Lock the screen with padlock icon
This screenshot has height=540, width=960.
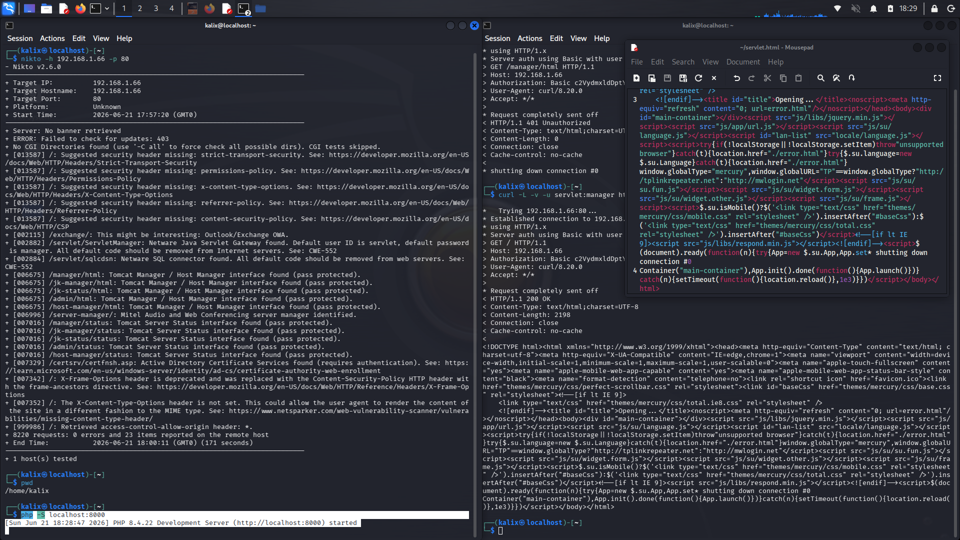click(934, 8)
